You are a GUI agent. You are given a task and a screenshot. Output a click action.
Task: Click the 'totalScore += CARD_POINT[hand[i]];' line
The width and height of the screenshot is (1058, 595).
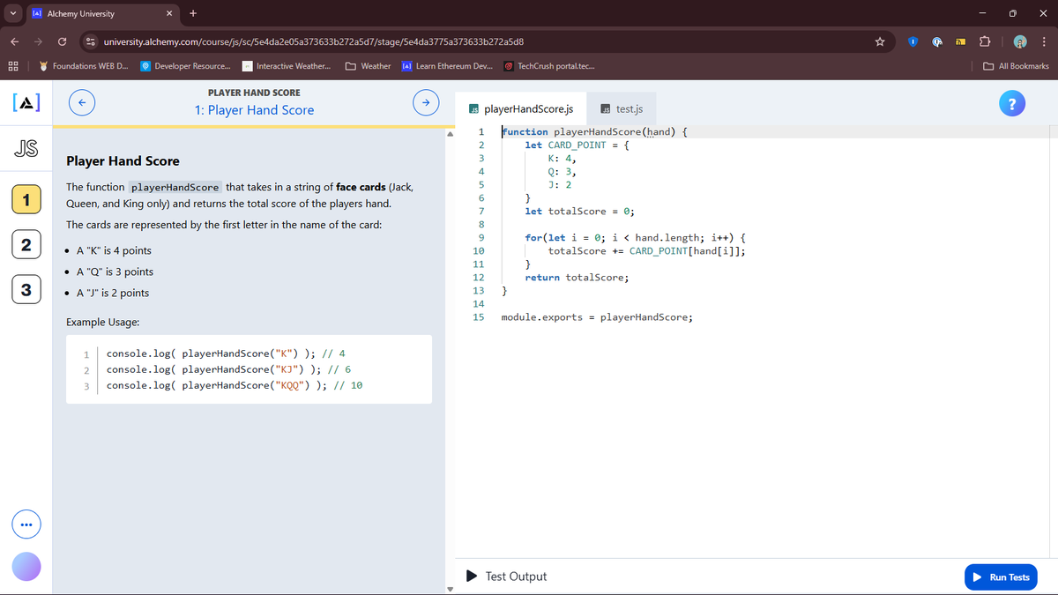coord(647,251)
